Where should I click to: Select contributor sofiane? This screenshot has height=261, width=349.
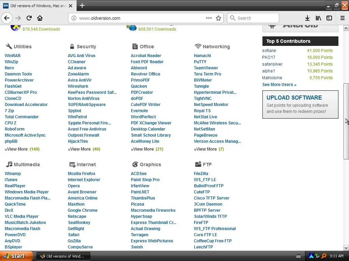tap(269, 51)
